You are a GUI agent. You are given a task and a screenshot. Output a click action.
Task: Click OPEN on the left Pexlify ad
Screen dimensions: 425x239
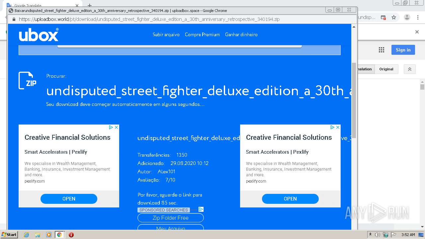coord(69,199)
